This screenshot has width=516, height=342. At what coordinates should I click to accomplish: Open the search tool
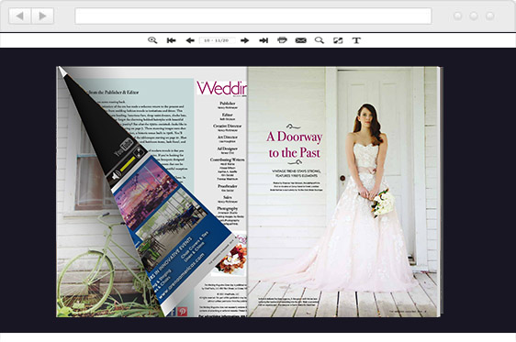320,40
